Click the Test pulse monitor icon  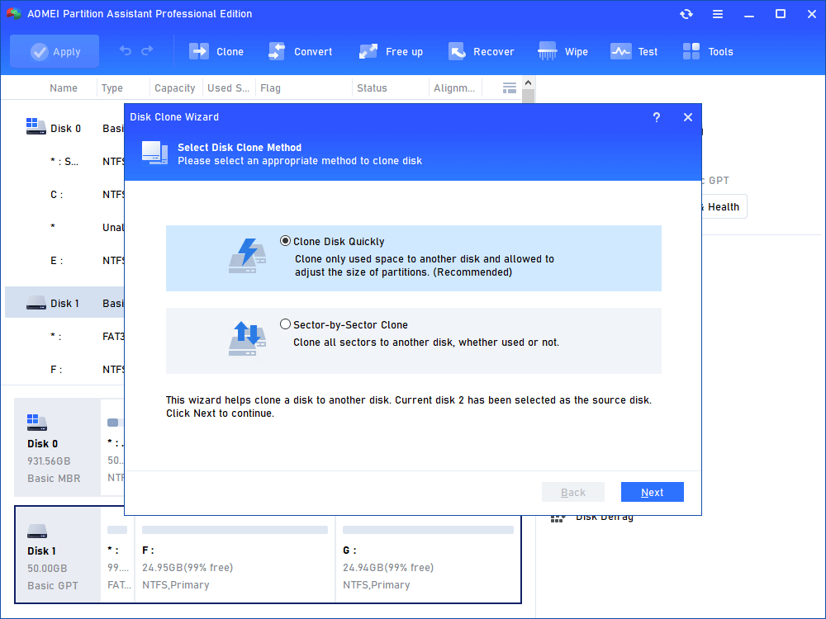click(x=620, y=51)
